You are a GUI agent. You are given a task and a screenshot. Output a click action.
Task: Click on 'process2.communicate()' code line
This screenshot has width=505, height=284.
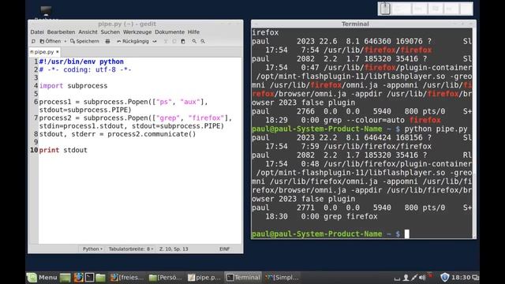pos(118,134)
